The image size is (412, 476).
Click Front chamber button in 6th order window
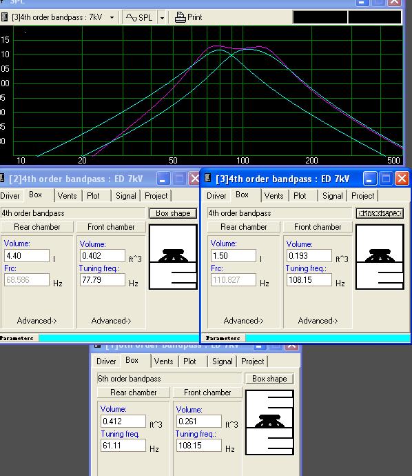click(x=207, y=393)
